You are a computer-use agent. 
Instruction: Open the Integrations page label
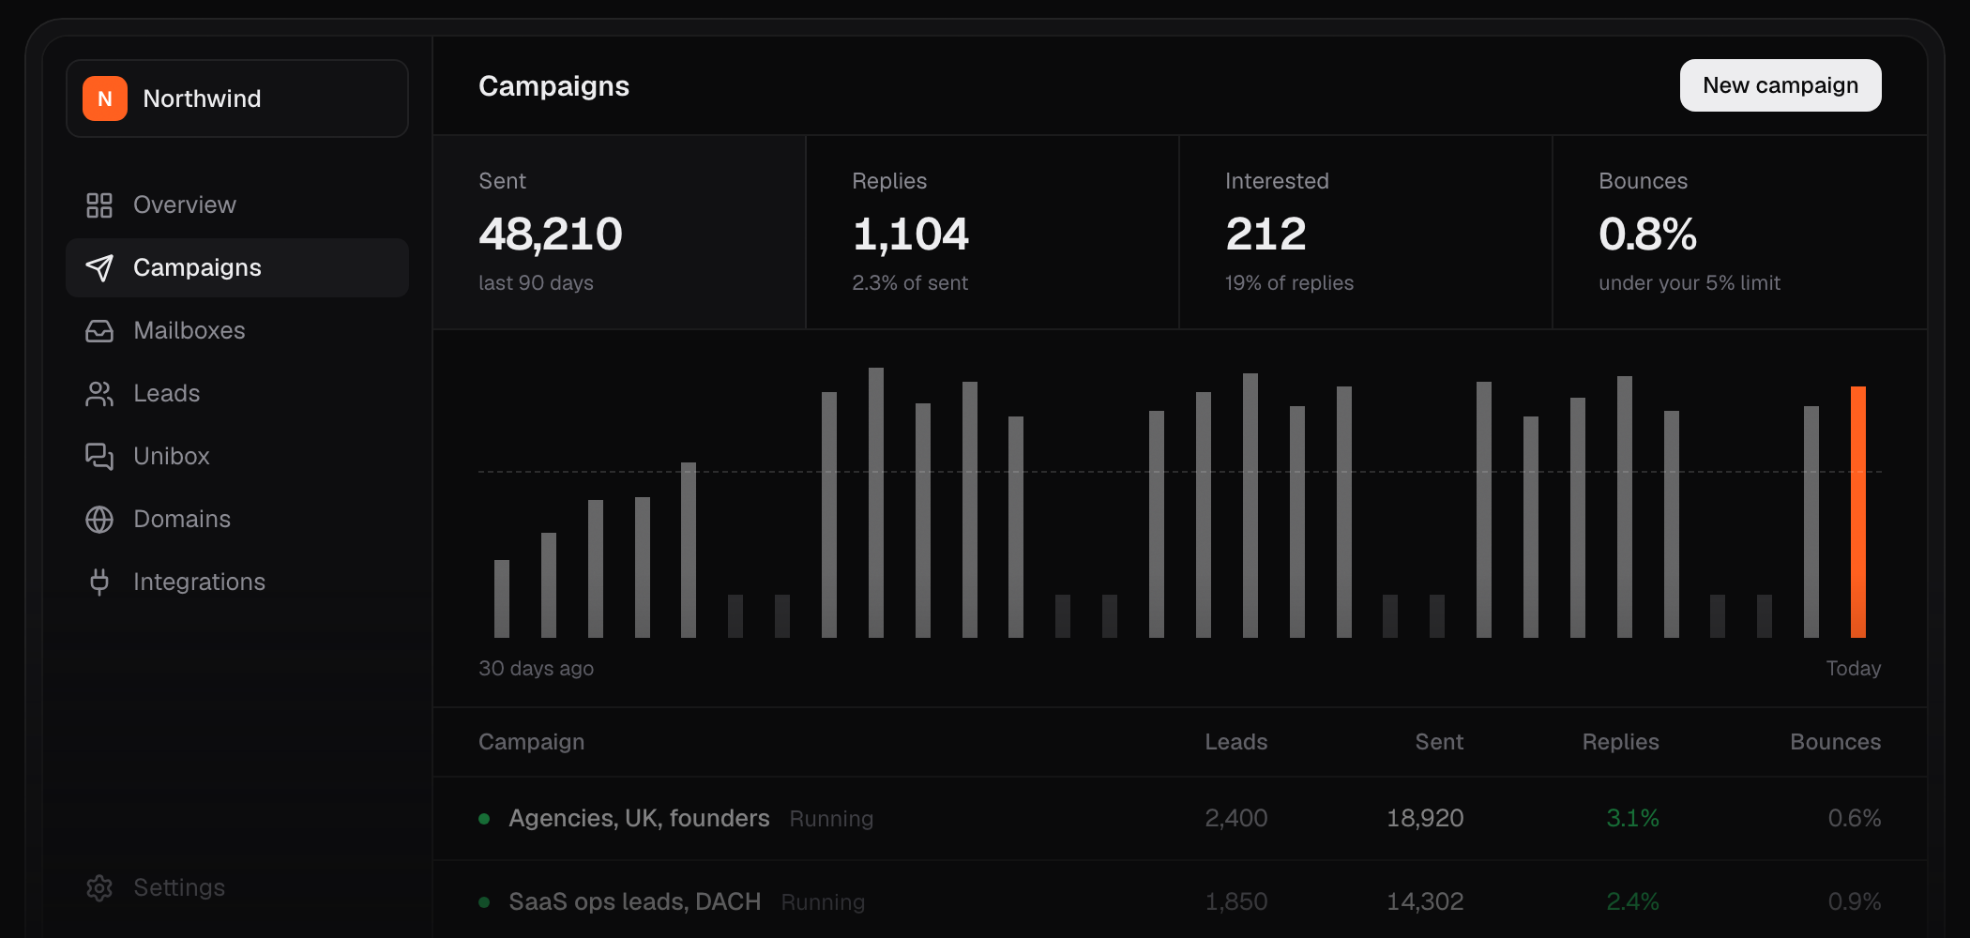click(199, 582)
